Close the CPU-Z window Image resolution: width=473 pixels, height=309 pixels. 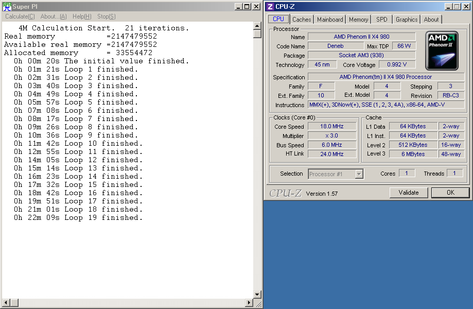(466, 7)
